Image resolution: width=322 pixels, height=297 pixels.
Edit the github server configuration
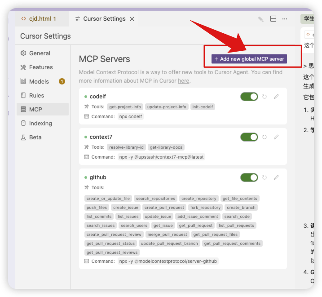(276, 177)
